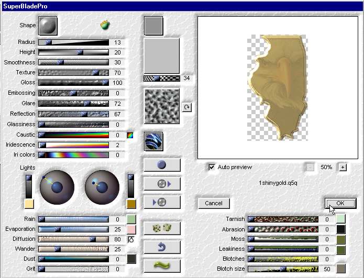This screenshot has height=278, width=364.
Task: Click the Shape sphere preview
Action: click(x=48, y=26)
